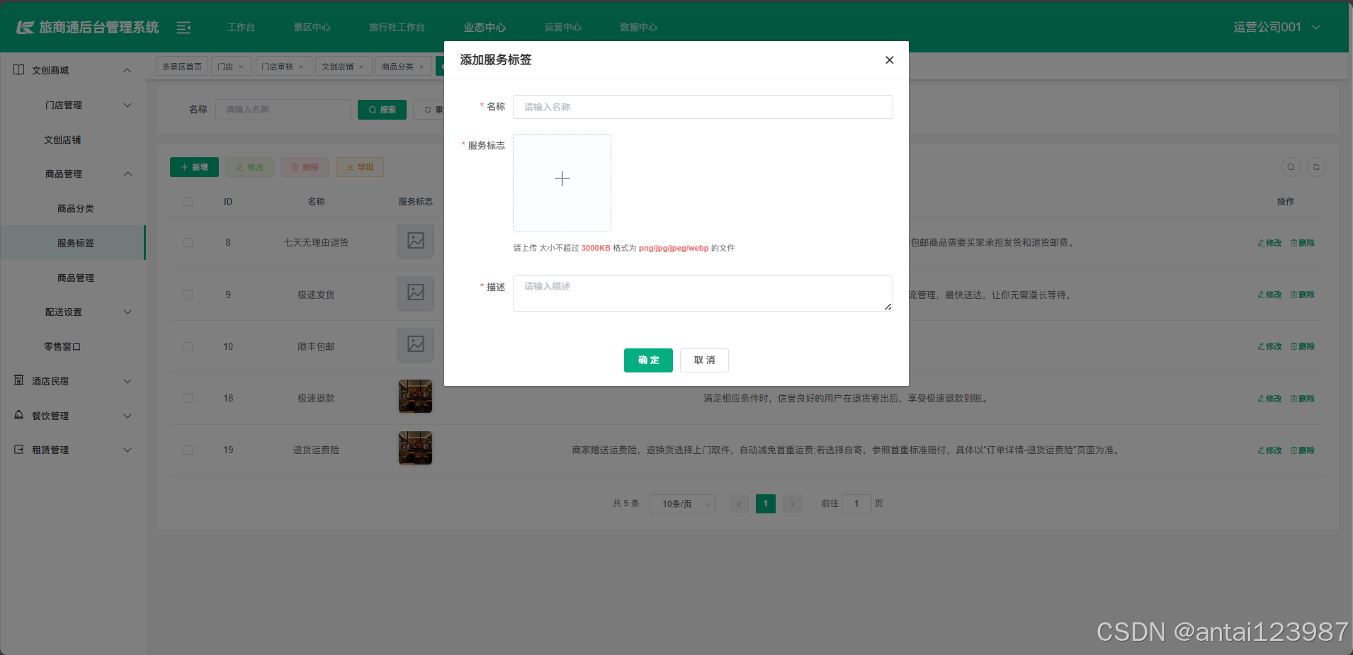Collapse the 文创商城 sidebar group
The height and width of the screenshot is (655, 1353).
tap(73, 70)
